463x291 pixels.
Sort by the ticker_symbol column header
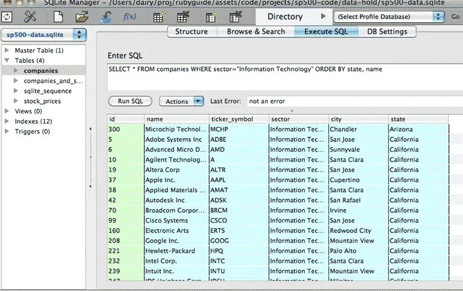239,119
